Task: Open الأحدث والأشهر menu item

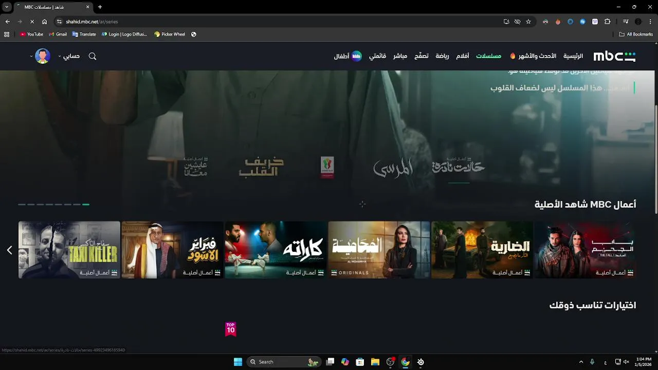Action: (533, 56)
